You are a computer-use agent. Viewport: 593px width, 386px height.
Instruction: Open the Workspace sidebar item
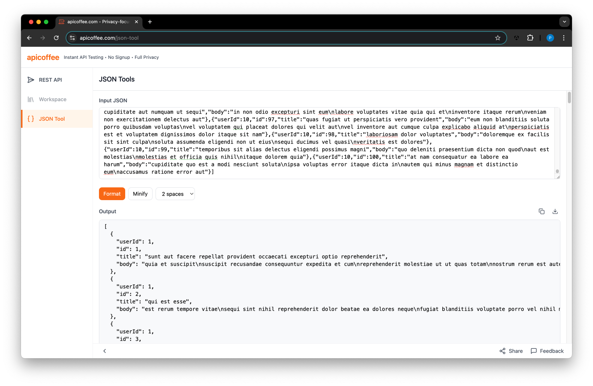pos(57,99)
